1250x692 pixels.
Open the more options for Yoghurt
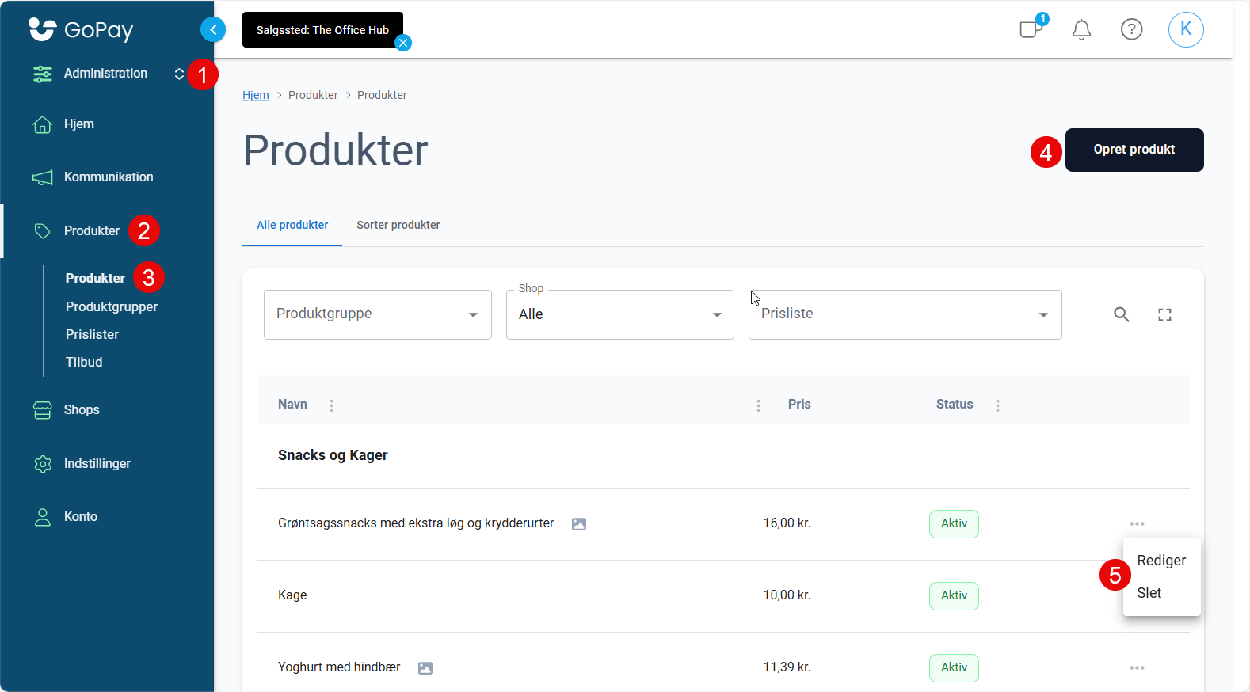[x=1137, y=667]
